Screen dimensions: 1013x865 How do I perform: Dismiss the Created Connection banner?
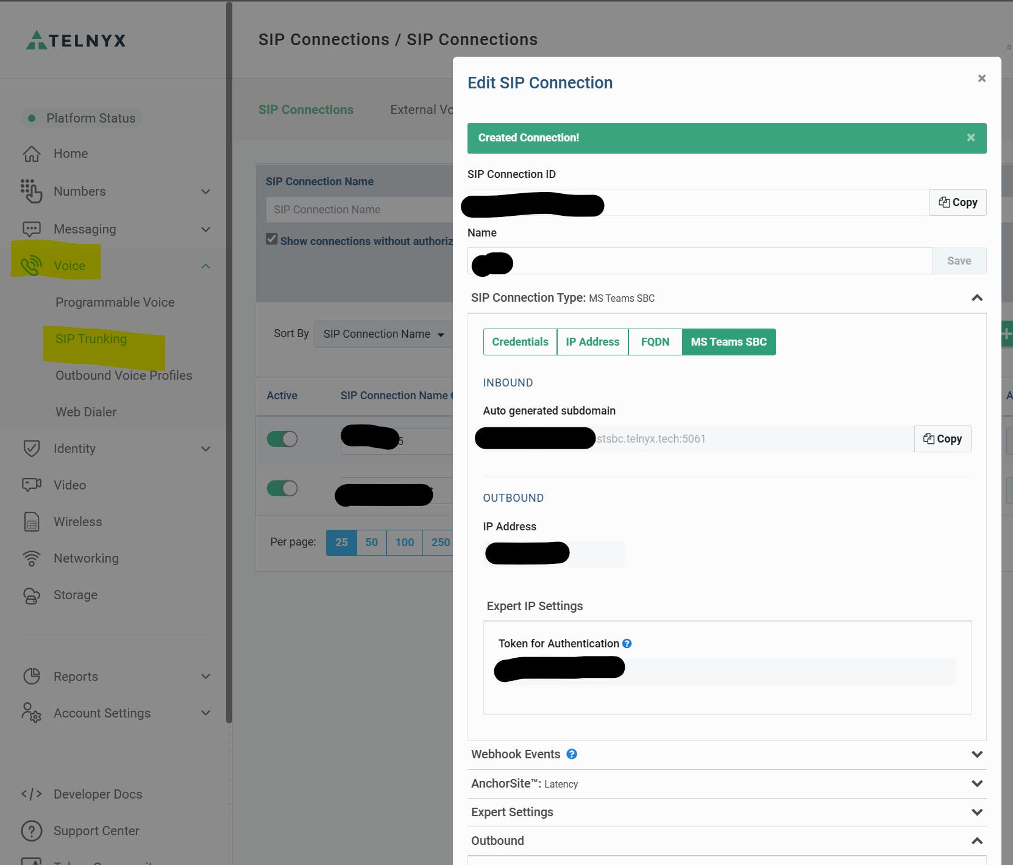point(971,138)
